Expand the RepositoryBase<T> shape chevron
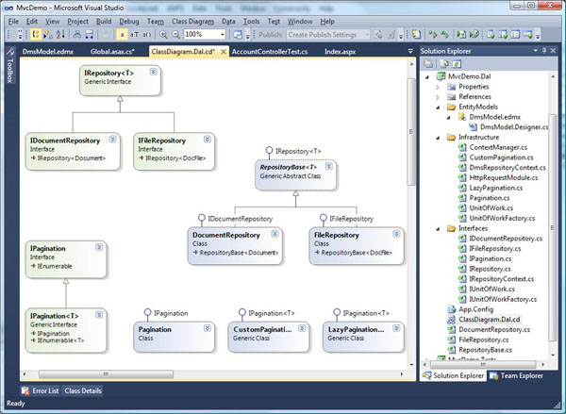 click(x=329, y=166)
